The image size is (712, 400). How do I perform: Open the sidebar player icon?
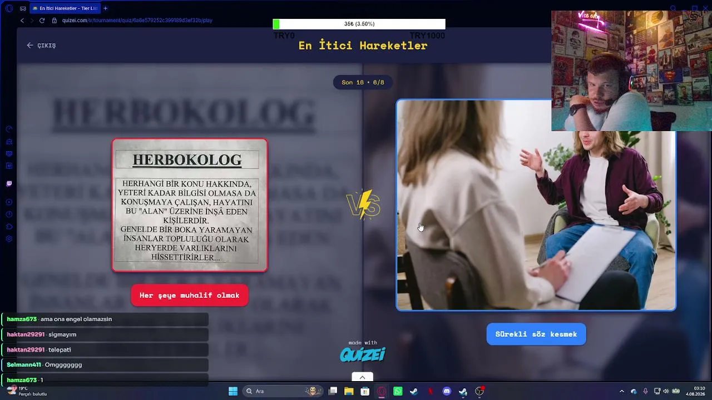click(x=9, y=202)
